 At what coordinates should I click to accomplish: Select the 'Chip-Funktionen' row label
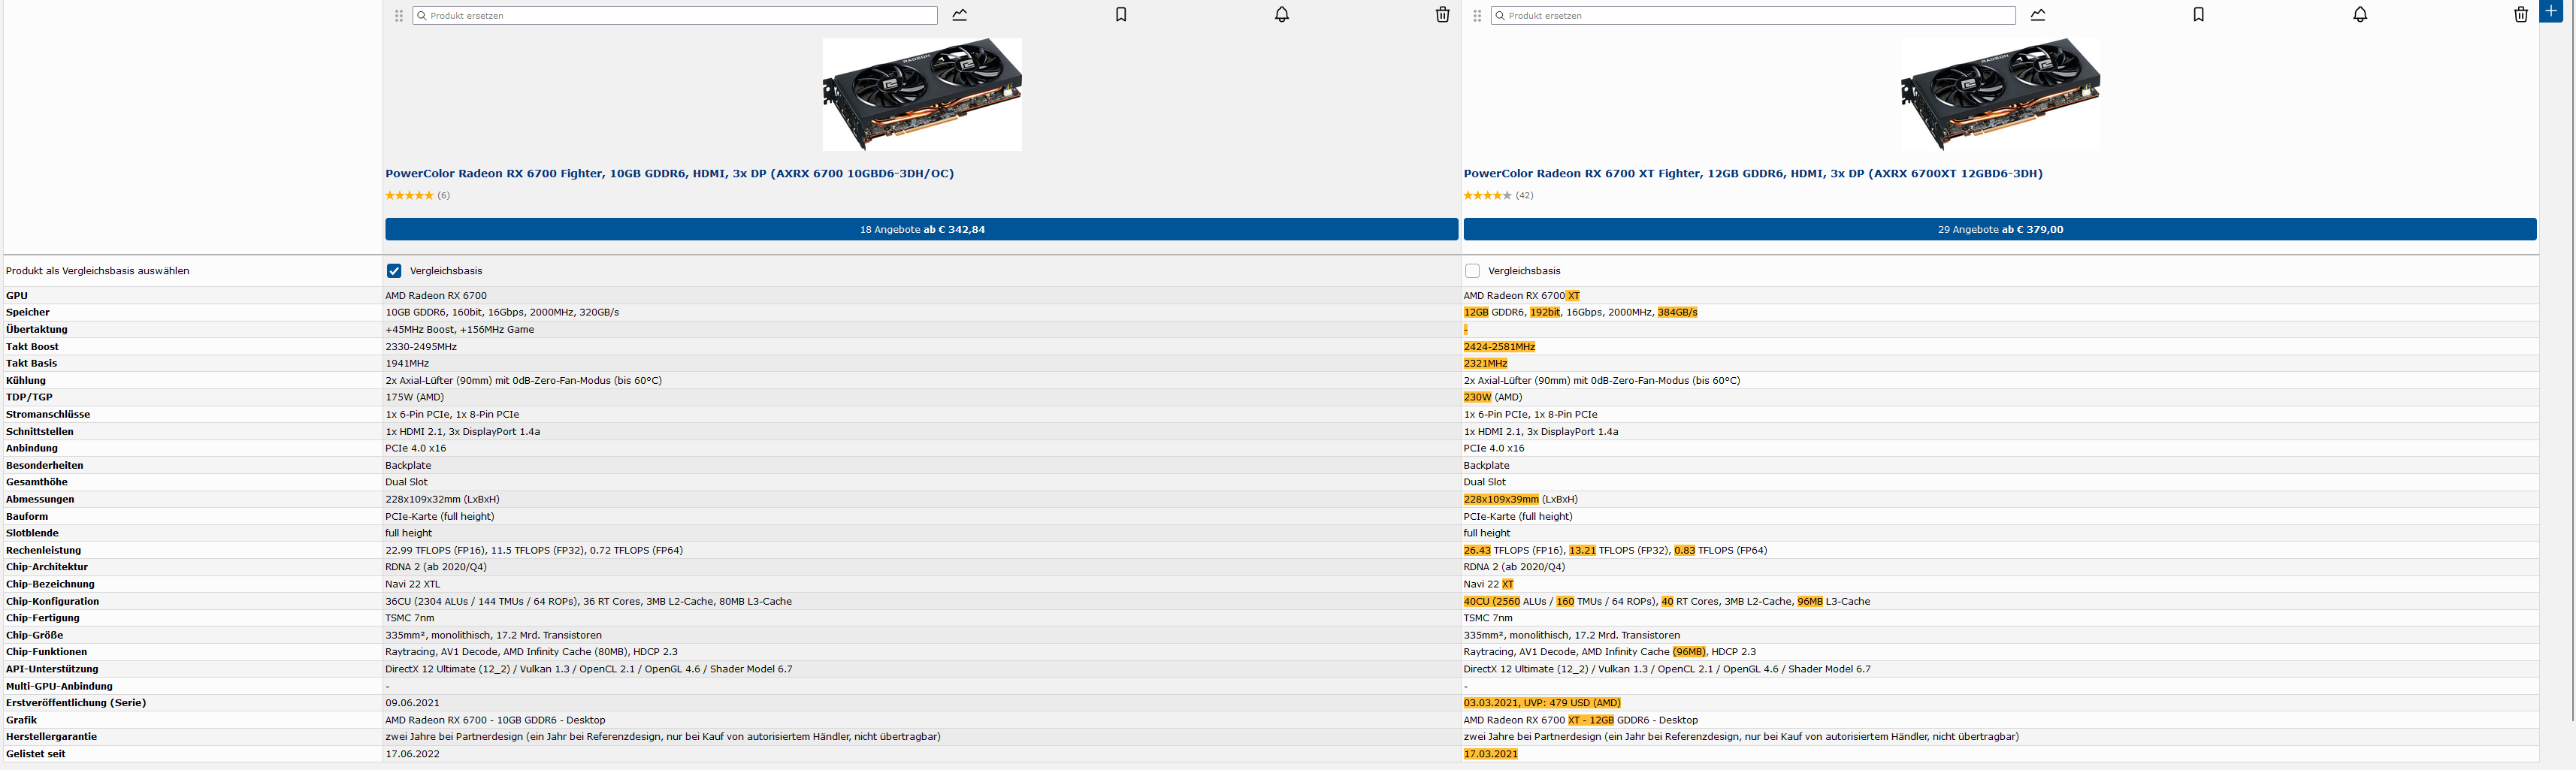(46, 652)
